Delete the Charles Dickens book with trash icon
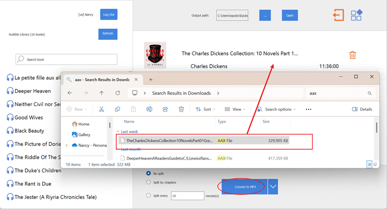Image resolution: width=387 pixels, height=209 pixels. [x=352, y=55]
